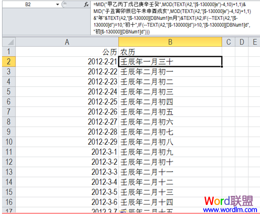Select column C header
Image resolution: width=260 pixels, height=215 pixels.
(x=228, y=42)
